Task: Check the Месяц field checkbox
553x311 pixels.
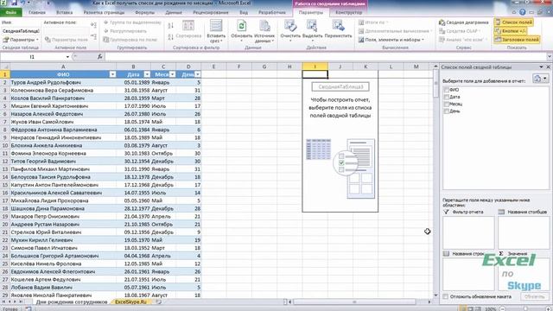Action: tap(447, 104)
